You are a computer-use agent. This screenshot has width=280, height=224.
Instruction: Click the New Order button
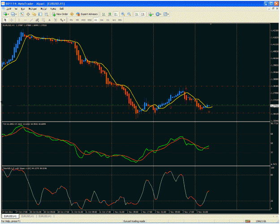point(60,14)
